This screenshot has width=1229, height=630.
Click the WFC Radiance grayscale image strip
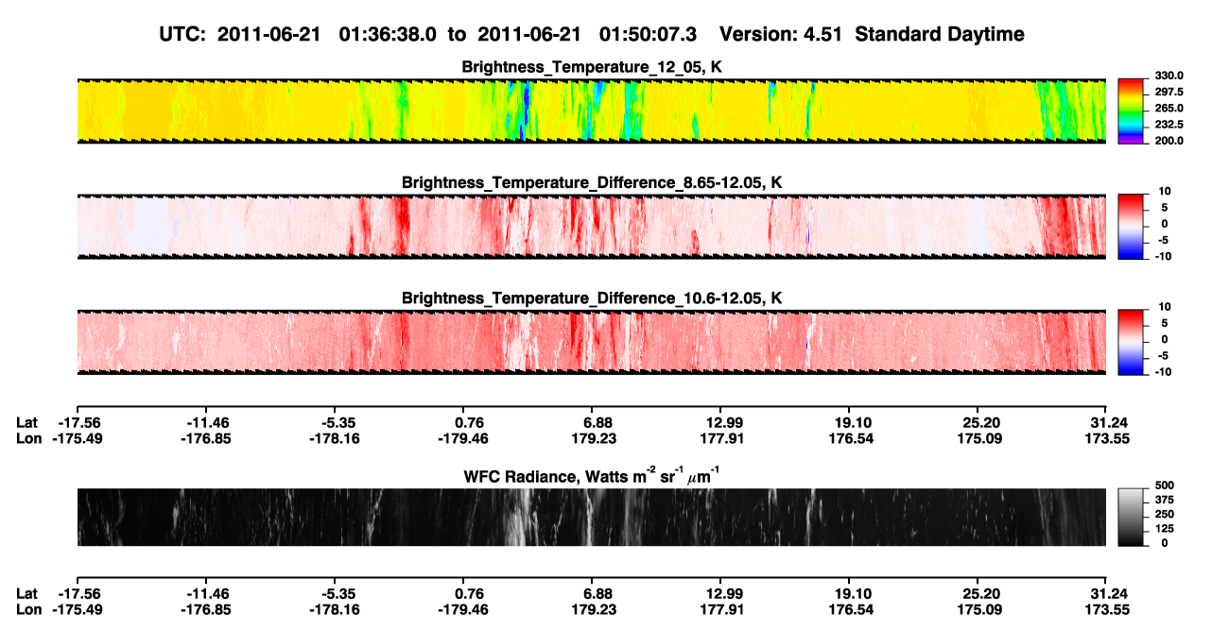(591, 518)
